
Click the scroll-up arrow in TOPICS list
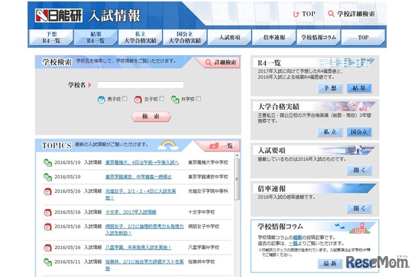click(x=236, y=155)
